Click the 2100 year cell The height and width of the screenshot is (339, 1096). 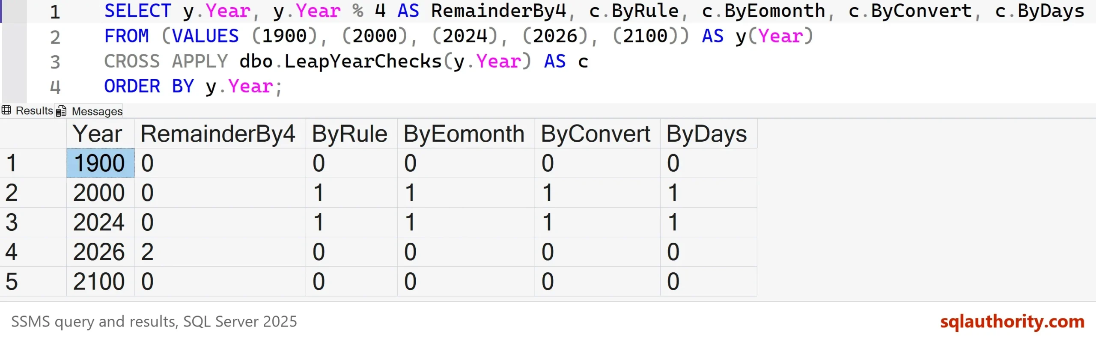pyautogui.click(x=101, y=281)
